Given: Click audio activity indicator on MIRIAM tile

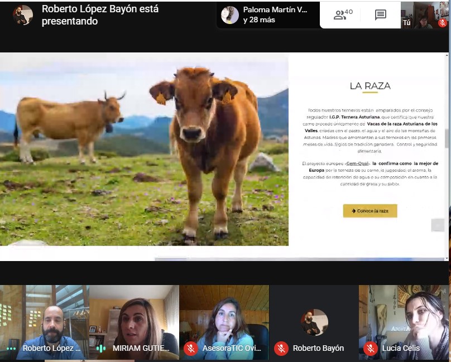Looking at the screenshot, I should point(101,349).
